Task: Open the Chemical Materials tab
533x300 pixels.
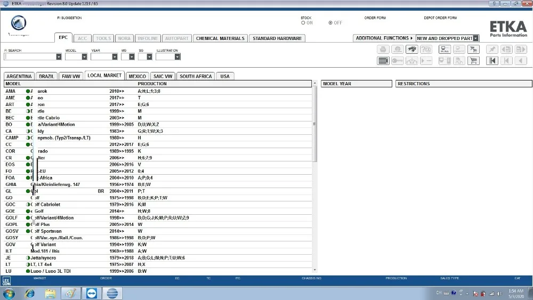Action: tap(220, 38)
